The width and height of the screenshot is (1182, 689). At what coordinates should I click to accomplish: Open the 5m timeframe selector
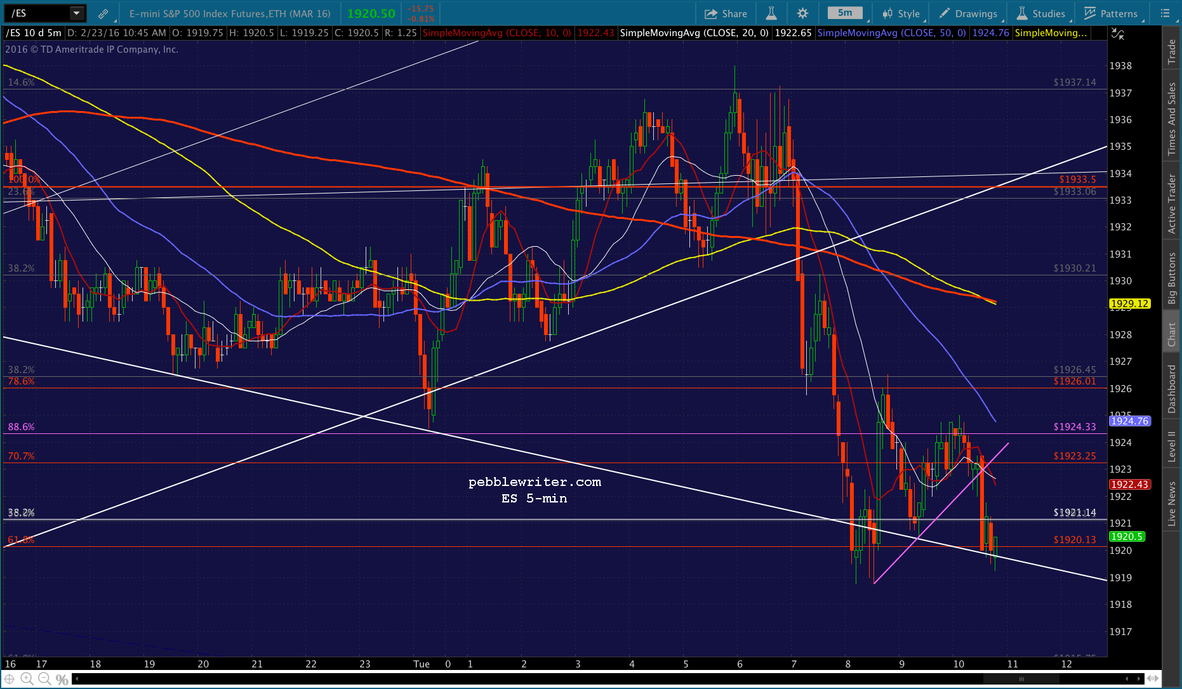pyautogui.click(x=845, y=13)
